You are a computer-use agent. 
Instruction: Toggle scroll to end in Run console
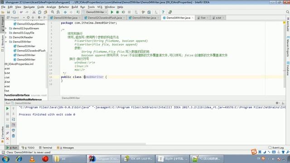tap(13, 125)
